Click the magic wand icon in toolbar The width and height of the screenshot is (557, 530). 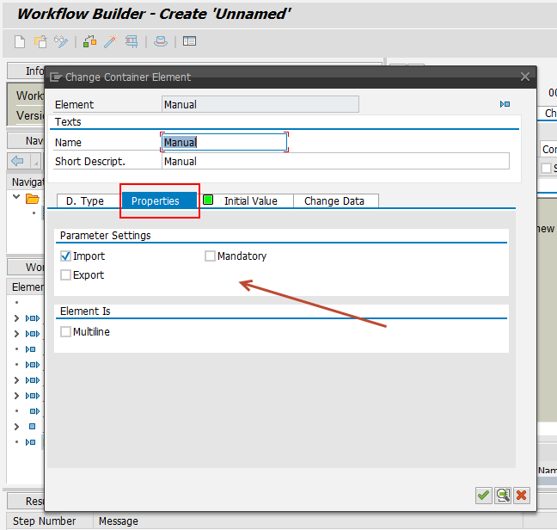(110, 41)
